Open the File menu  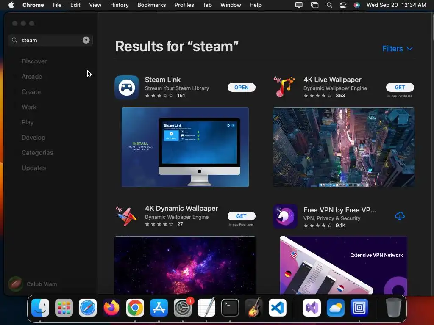57,5
